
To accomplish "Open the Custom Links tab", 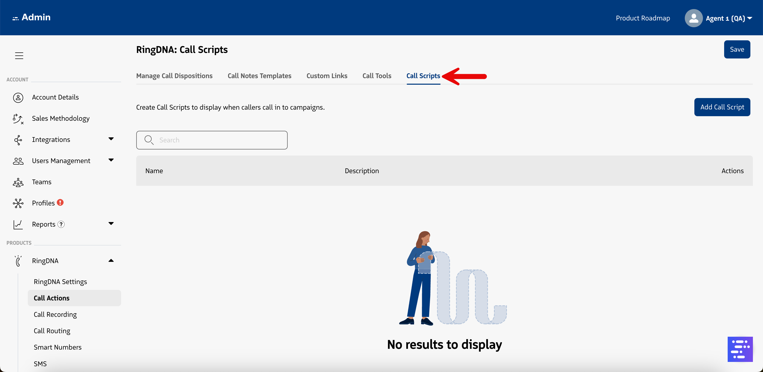I will pyautogui.click(x=327, y=76).
